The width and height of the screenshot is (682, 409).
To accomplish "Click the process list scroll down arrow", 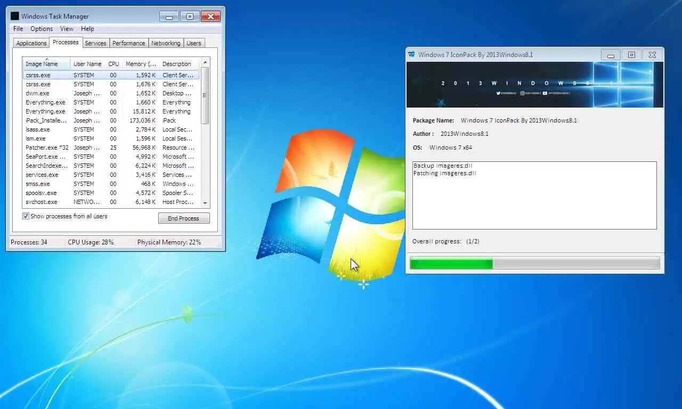I will [205, 203].
